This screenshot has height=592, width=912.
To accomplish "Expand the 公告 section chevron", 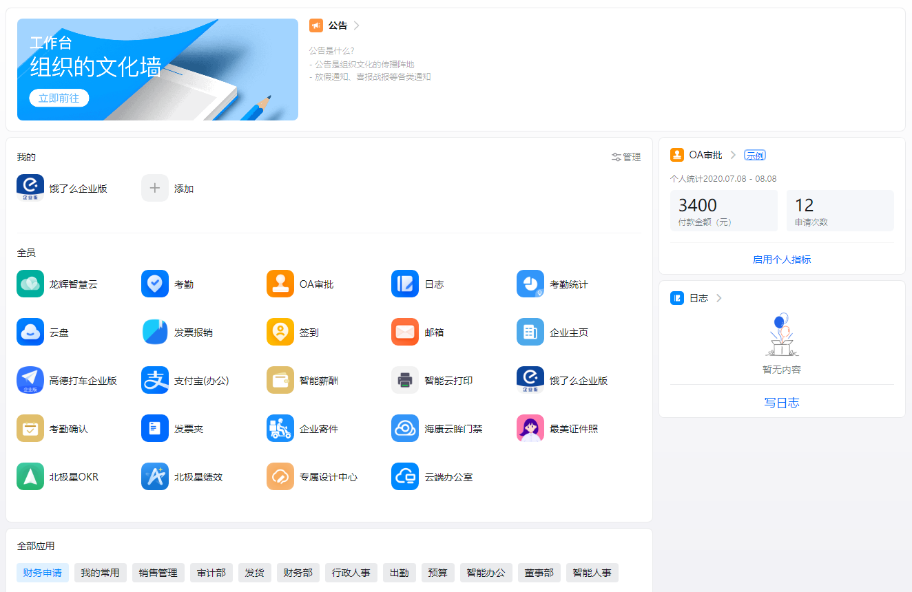I will [x=356, y=25].
